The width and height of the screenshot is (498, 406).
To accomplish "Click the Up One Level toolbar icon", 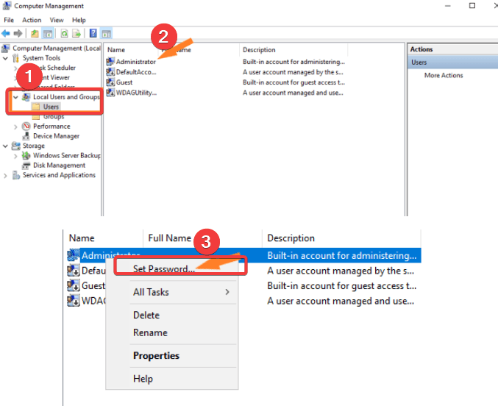I will (35, 34).
